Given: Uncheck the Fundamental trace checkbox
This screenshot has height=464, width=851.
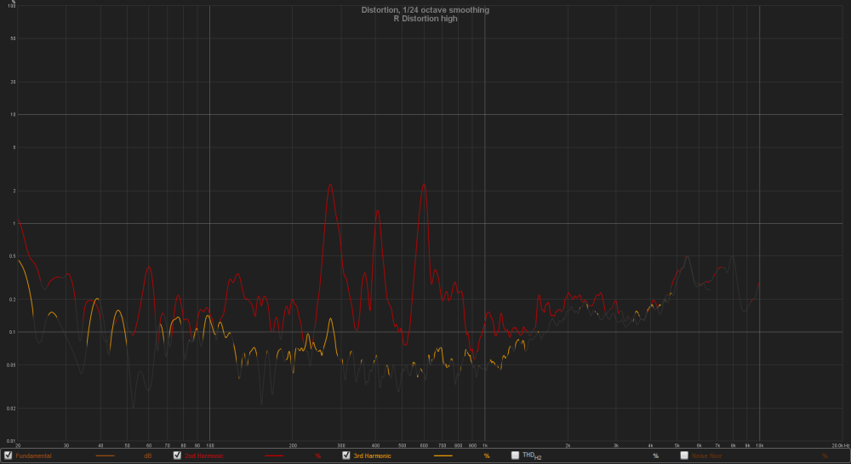Looking at the screenshot, I should pos(9,455).
